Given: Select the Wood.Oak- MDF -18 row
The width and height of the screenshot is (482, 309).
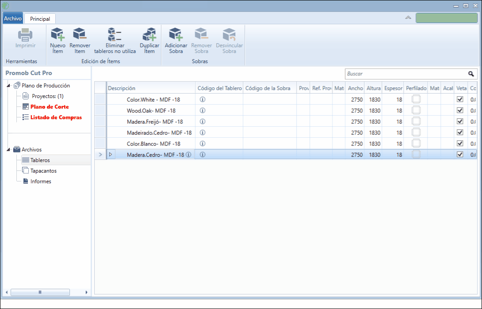Looking at the screenshot, I should coord(286,110).
